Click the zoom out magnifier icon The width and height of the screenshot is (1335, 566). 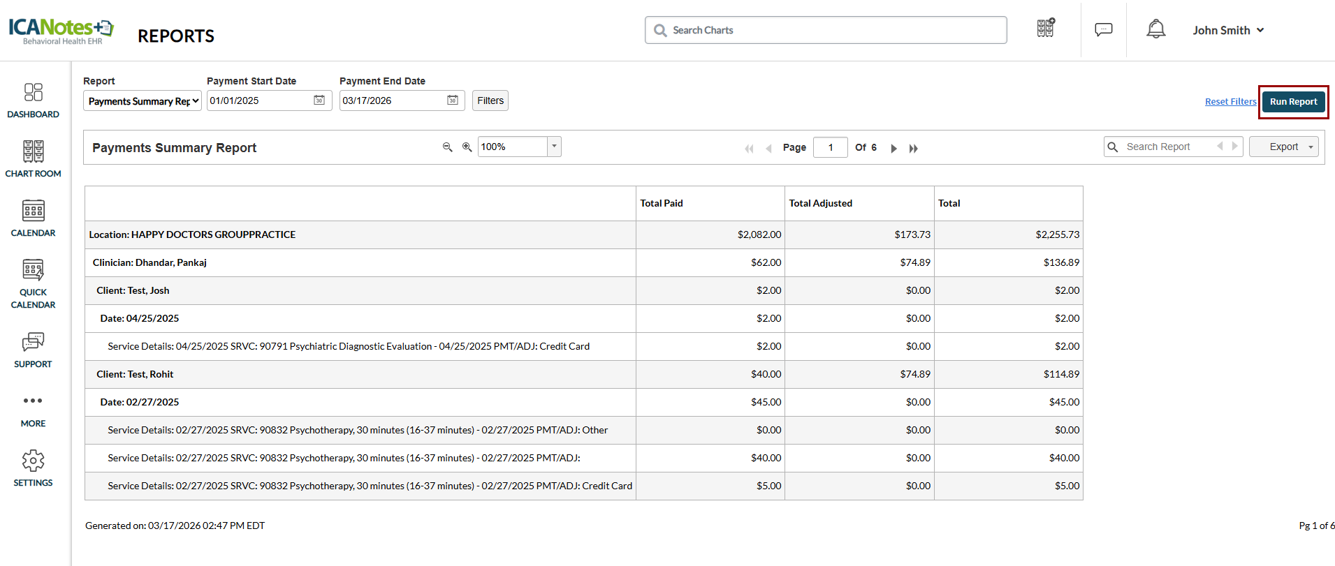pyautogui.click(x=447, y=147)
